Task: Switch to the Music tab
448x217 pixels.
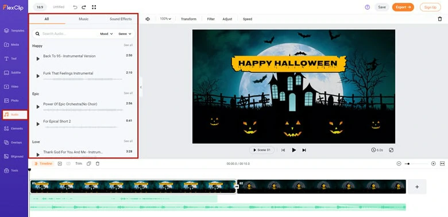Action: point(83,19)
